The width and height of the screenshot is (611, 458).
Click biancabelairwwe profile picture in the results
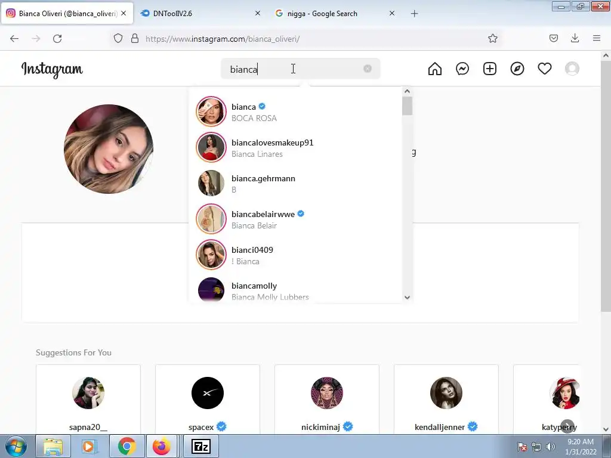pyautogui.click(x=211, y=219)
